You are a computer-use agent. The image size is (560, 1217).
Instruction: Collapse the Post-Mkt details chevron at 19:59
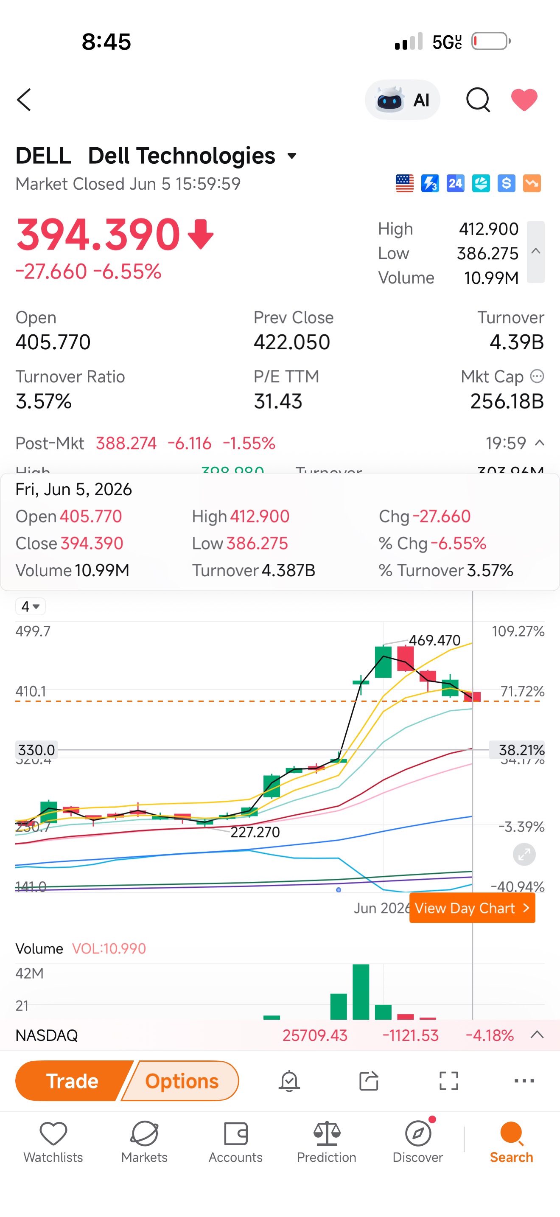tap(539, 443)
